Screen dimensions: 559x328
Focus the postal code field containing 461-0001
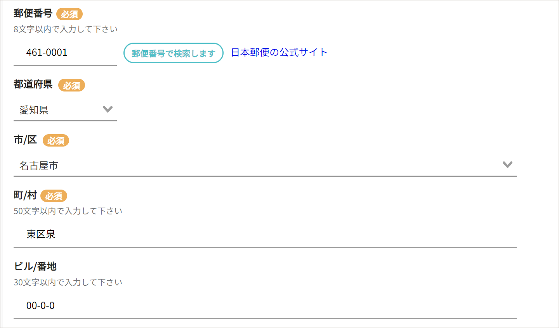pos(65,53)
